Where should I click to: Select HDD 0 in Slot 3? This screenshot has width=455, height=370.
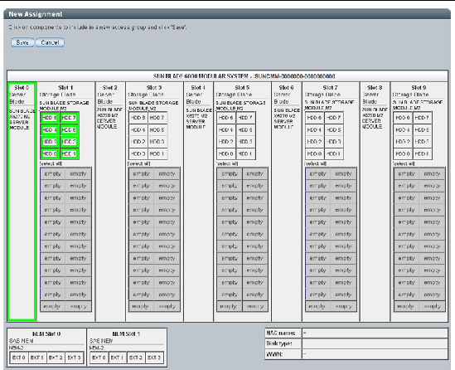coord(138,153)
